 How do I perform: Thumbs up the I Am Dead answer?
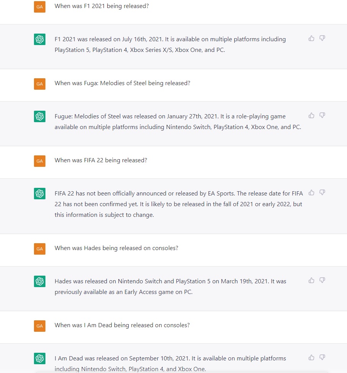(x=311, y=357)
